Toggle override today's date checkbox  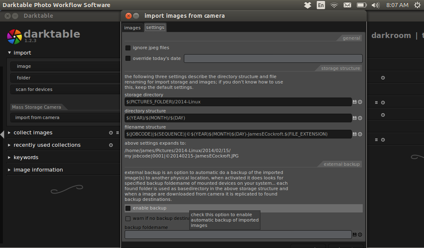tap(128, 59)
